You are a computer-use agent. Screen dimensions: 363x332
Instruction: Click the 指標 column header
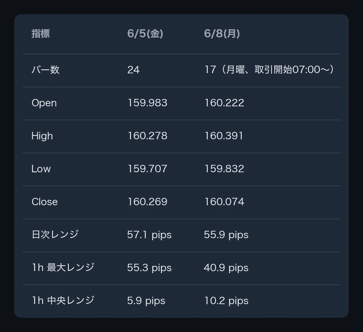coord(41,34)
